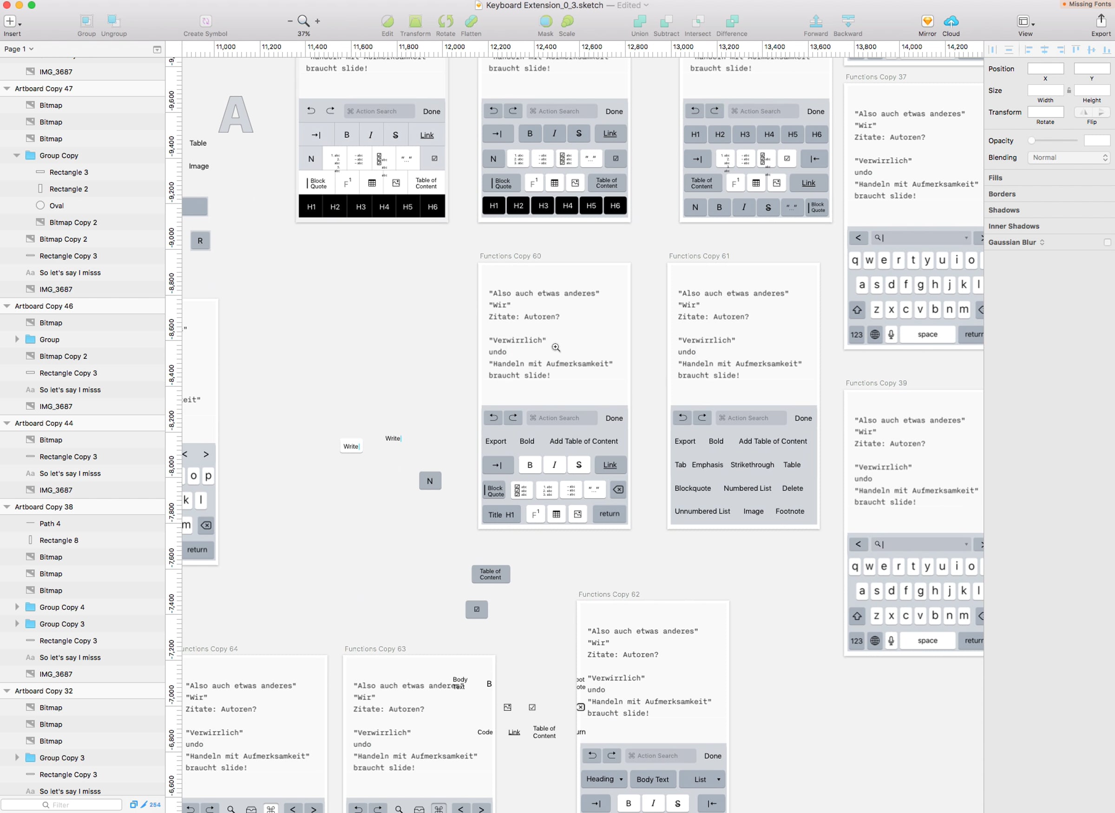Click the Union boolean operation icon
The image size is (1115, 813).
(x=639, y=21)
